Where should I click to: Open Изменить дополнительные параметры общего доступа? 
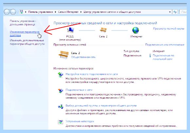click(27, 42)
